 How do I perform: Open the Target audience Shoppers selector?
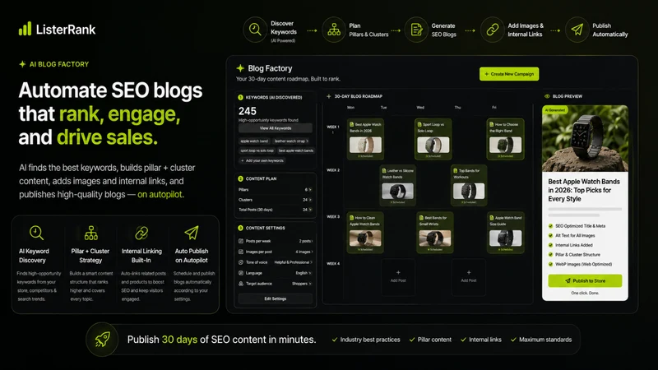point(302,284)
